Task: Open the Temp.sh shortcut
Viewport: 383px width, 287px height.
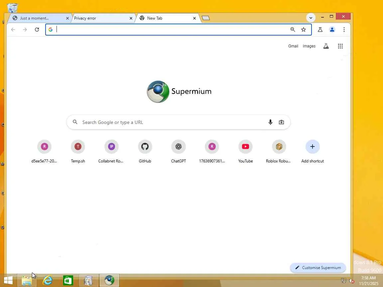Action: pyautogui.click(x=78, y=151)
